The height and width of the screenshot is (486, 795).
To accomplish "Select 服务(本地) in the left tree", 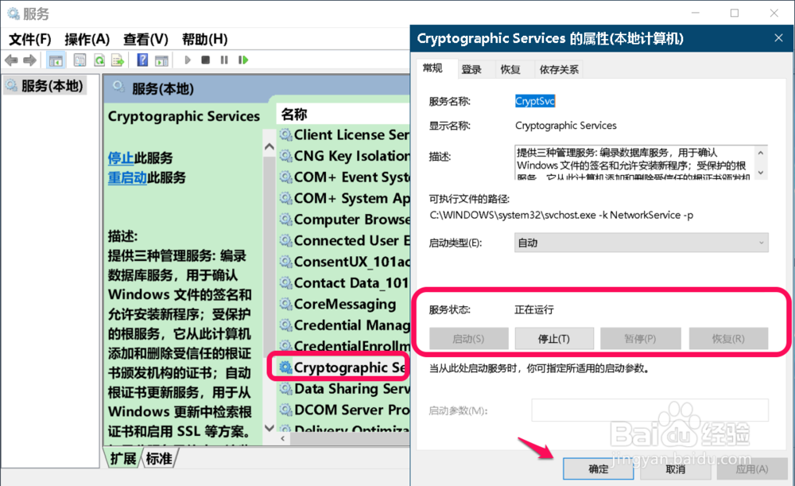I will [45, 86].
